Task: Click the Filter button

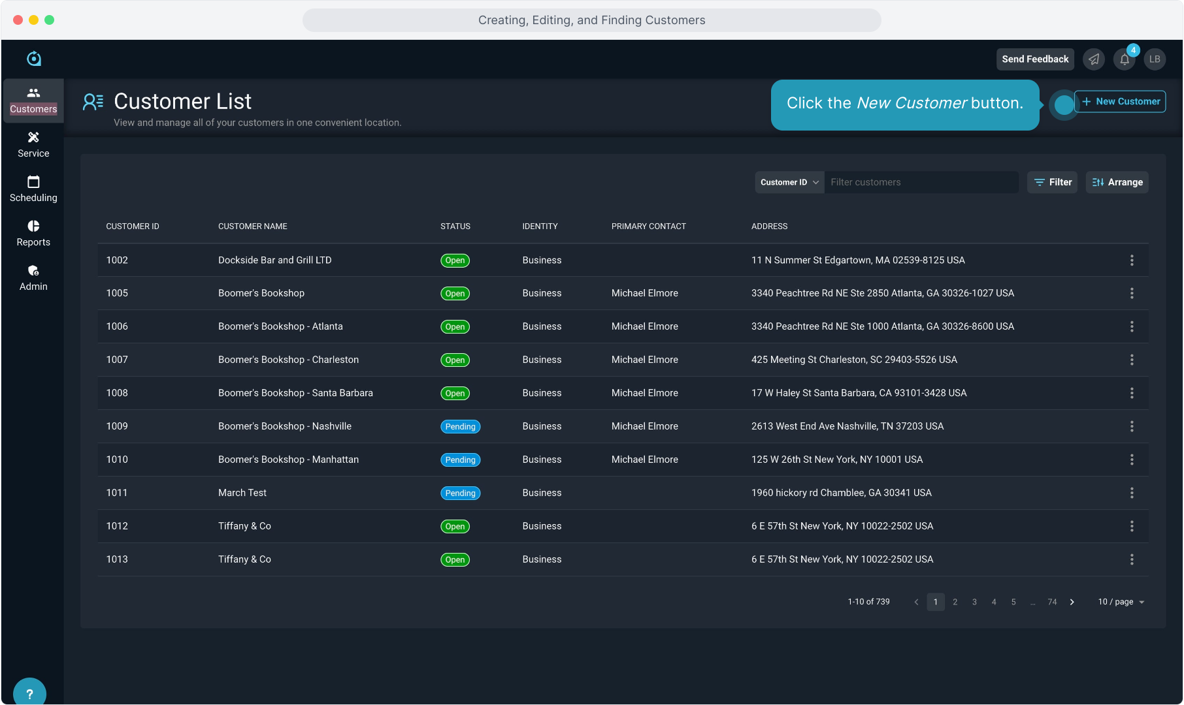Action: [1053, 182]
